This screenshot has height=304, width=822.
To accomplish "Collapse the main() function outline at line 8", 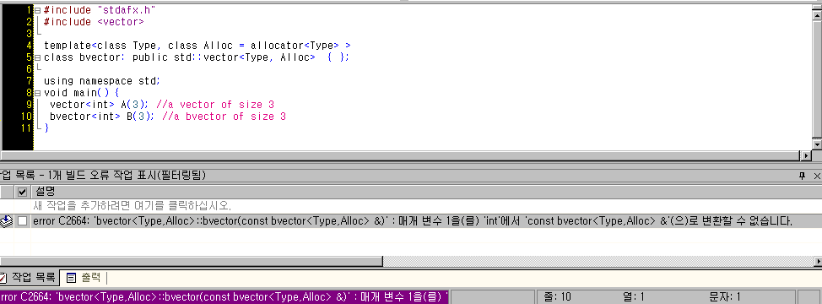I will [x=37, y=93].
